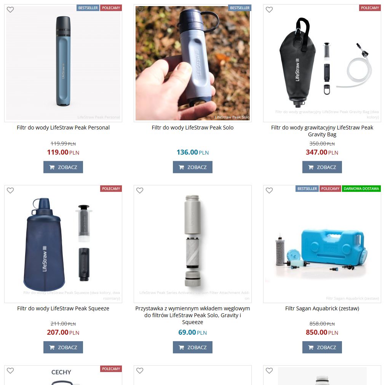The image size is (385, 385).
Task: Toggle wishlist heart for Sagan Aquabrick
Action: (x=269, y=190)
